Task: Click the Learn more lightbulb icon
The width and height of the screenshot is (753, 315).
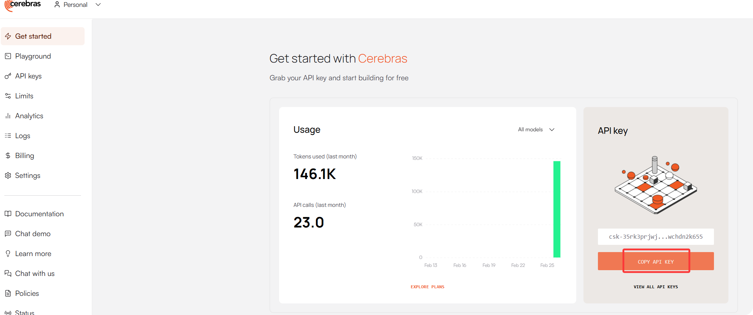Action: click(x=8, y=254)
